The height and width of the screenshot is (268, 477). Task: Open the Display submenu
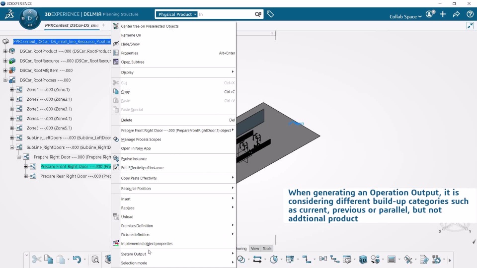173,72
